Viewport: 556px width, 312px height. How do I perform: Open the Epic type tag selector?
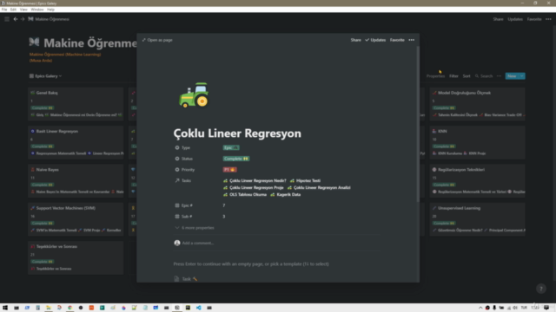(x=231, y=147)
